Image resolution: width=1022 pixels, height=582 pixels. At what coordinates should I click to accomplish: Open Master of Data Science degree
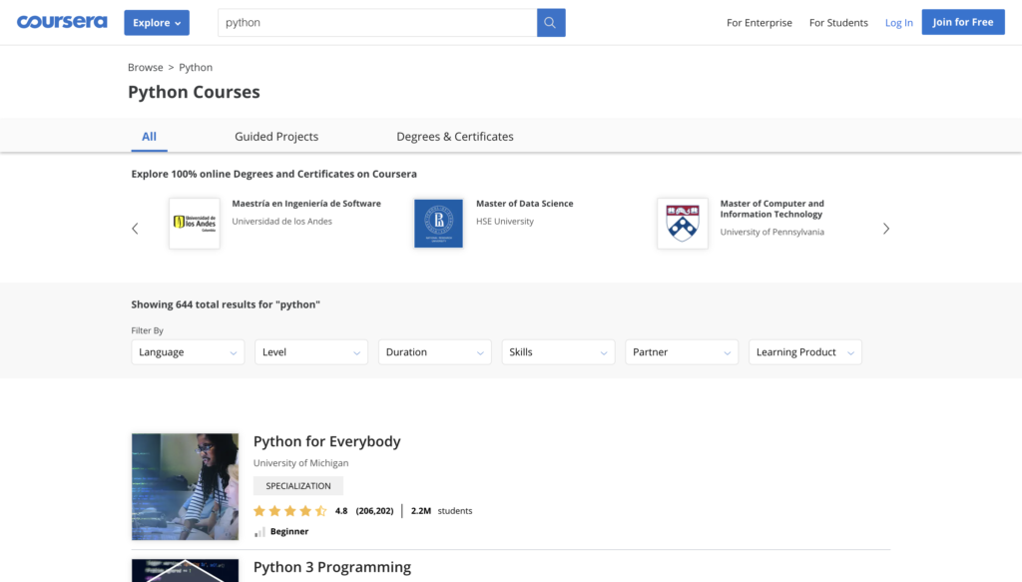click(x=525, y=204)
